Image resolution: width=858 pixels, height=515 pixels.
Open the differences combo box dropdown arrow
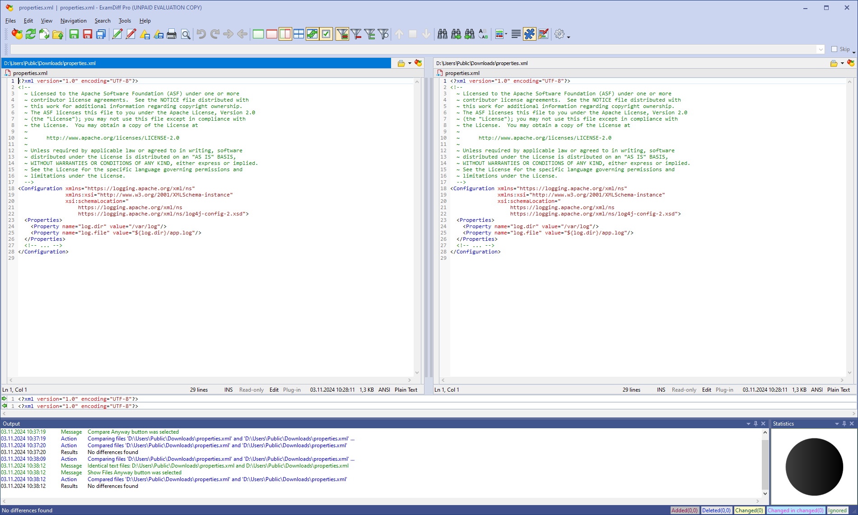821,49
